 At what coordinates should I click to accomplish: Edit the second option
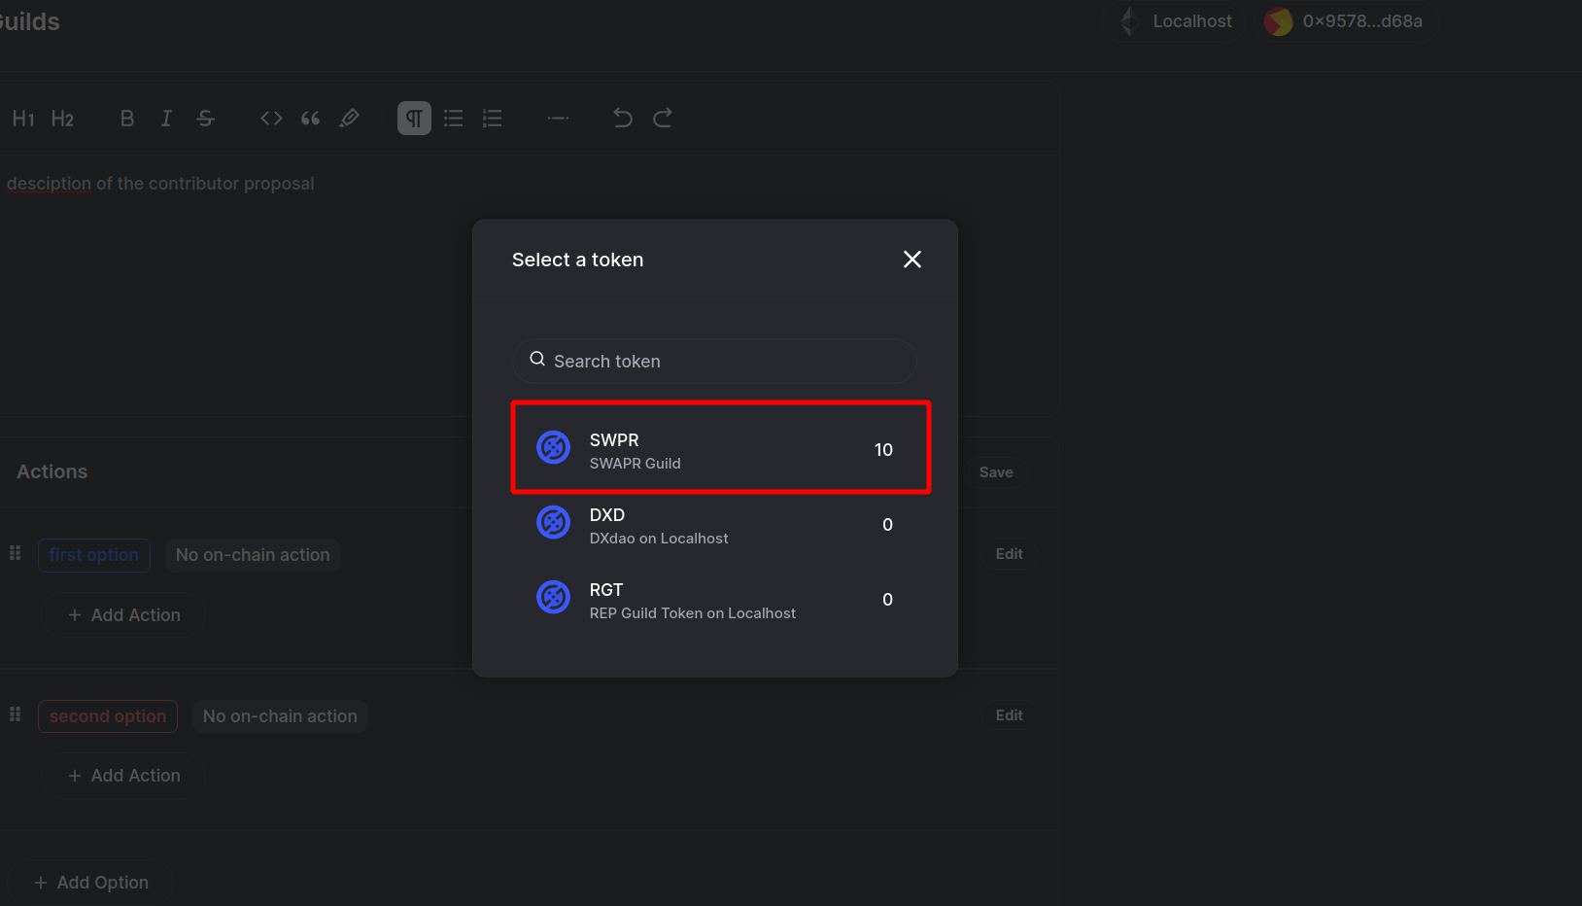[1009, 715]
